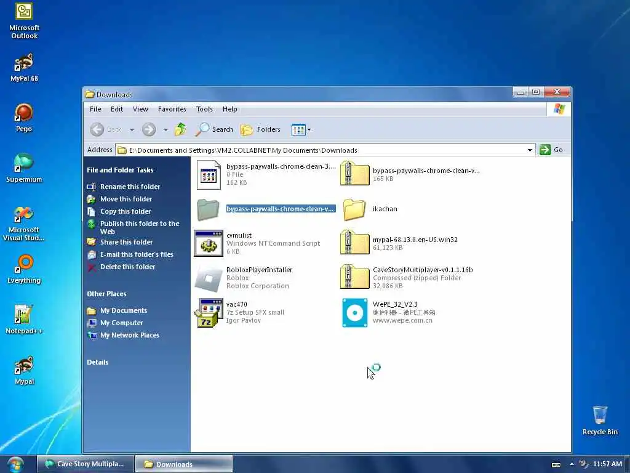Screen dimensions: 630x473
Task: Expand the Forward history dropdown arrow
Action: [165, 130]
